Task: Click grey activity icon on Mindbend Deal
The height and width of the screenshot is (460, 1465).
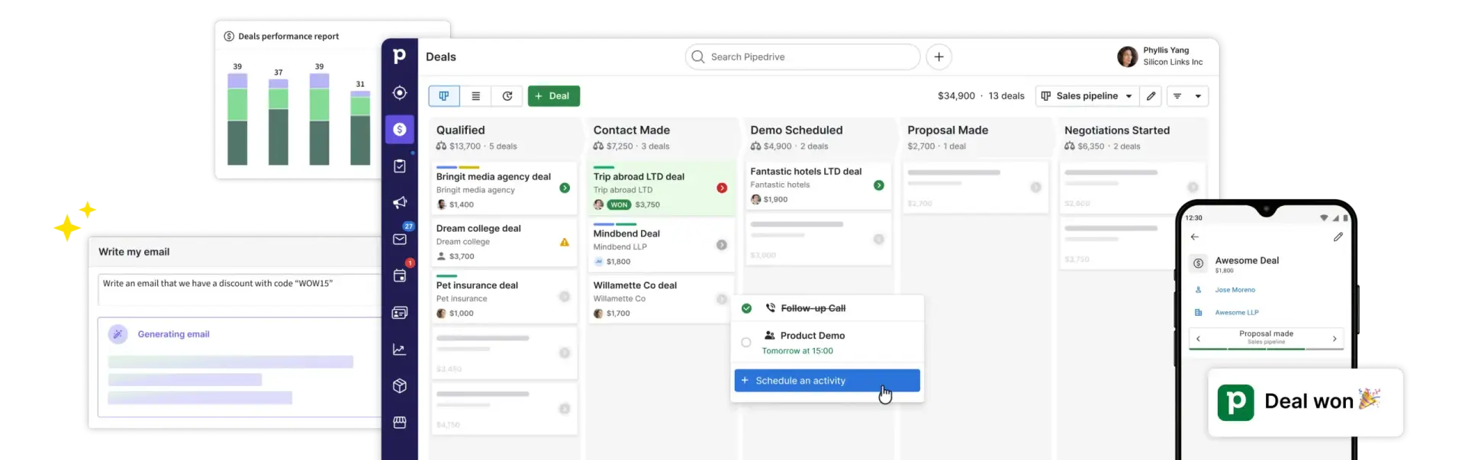Action: [722, 245]
